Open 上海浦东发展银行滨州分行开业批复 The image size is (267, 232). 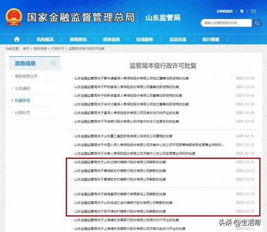126,220
